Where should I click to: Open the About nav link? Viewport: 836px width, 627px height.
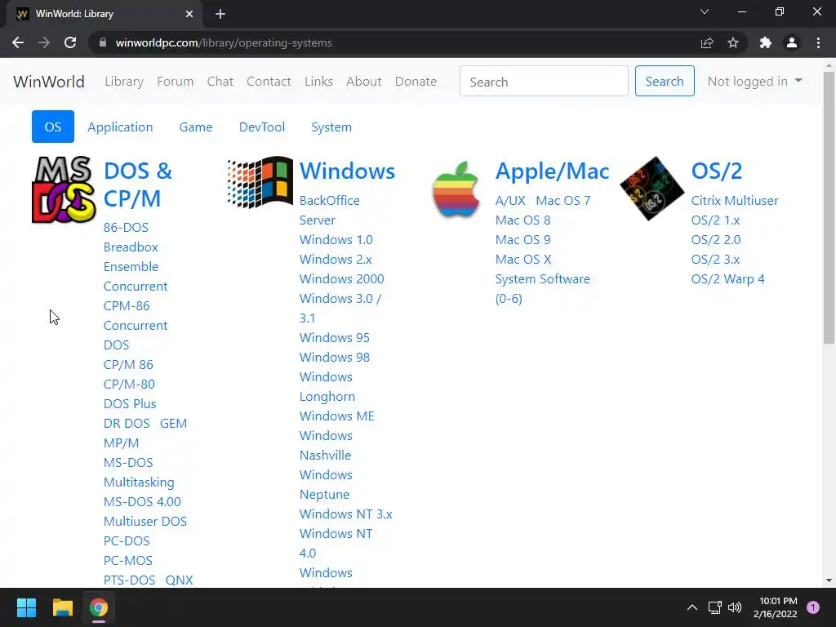click(x=363, y=81)
